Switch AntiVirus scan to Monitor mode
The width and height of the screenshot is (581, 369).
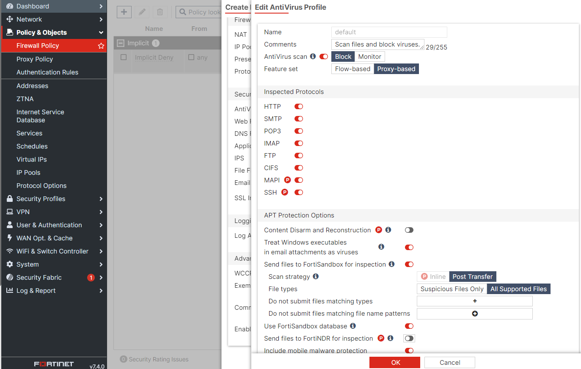[x=369, y=56]
